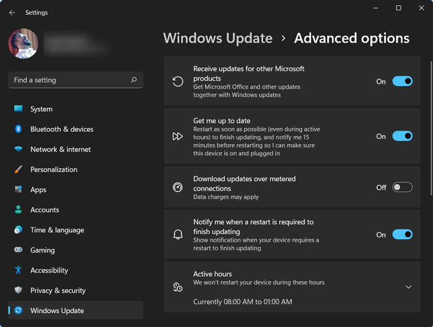Open Accessibility settings
Viewport: 433px width, 327px height.
point(76,270)
